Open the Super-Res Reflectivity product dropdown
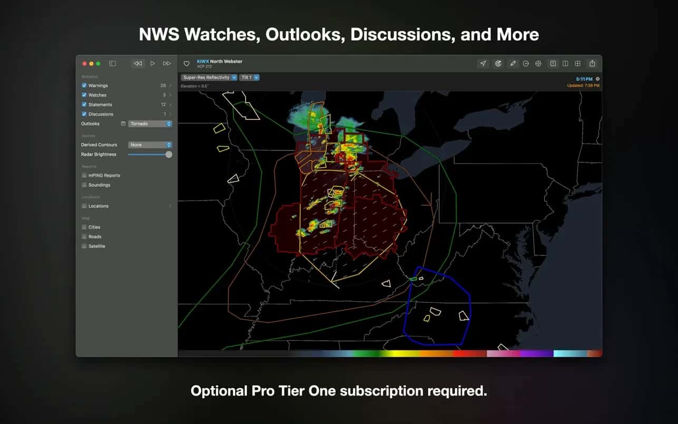Viewport: 678px width, 424px height. coord(209,78)
